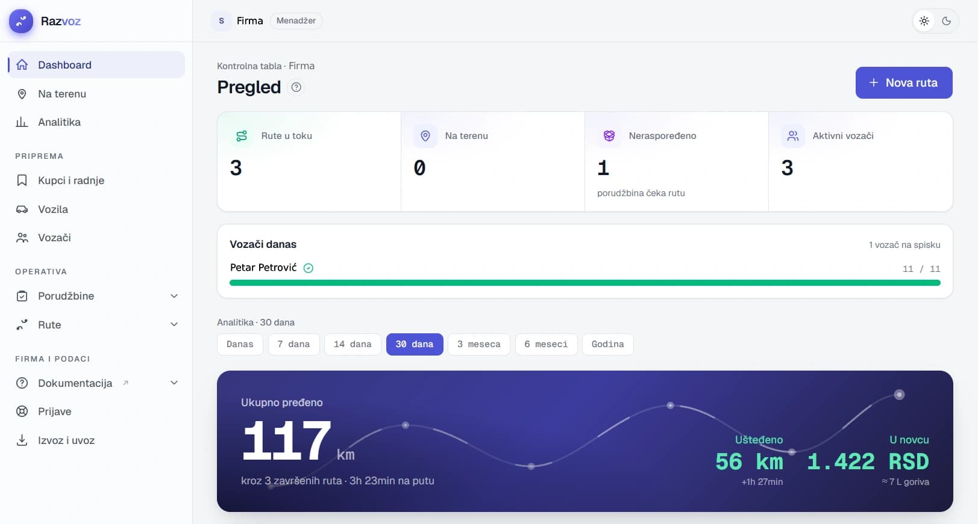The width and height of the screenshot is (978, 524).
Task: Select the 6 meseci range
Action: [546, 344]
